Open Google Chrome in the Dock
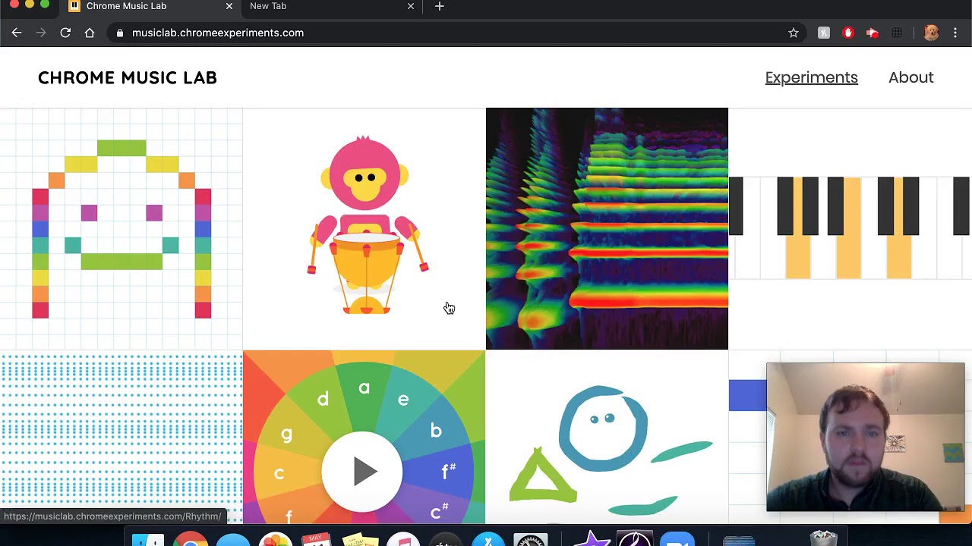 point(191,540)
